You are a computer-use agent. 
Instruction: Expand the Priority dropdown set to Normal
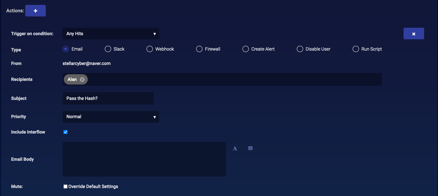(111, 117)
